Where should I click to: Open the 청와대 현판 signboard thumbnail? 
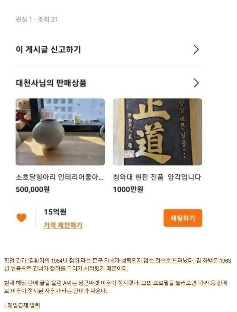tap(157, 132)
